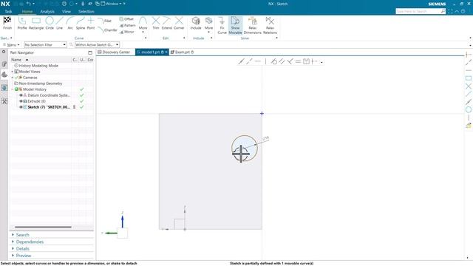This screenshot has height=266, width=473.
Task: Click the Offset curve tool
Action: 126,19
